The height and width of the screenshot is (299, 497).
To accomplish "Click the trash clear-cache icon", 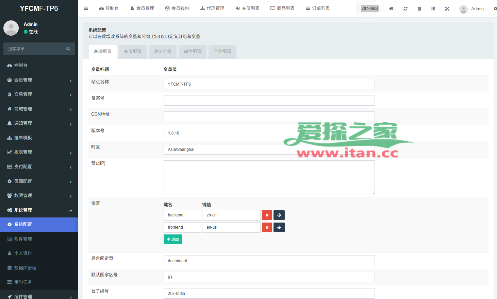I will (x=419, y=8).
